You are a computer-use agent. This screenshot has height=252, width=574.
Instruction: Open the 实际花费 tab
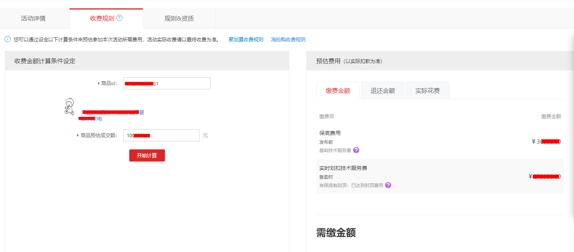(427, 90)
